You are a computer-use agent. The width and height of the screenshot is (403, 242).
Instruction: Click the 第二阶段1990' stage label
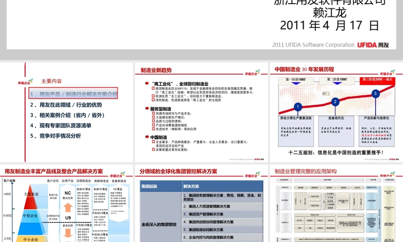pos(337,79)
